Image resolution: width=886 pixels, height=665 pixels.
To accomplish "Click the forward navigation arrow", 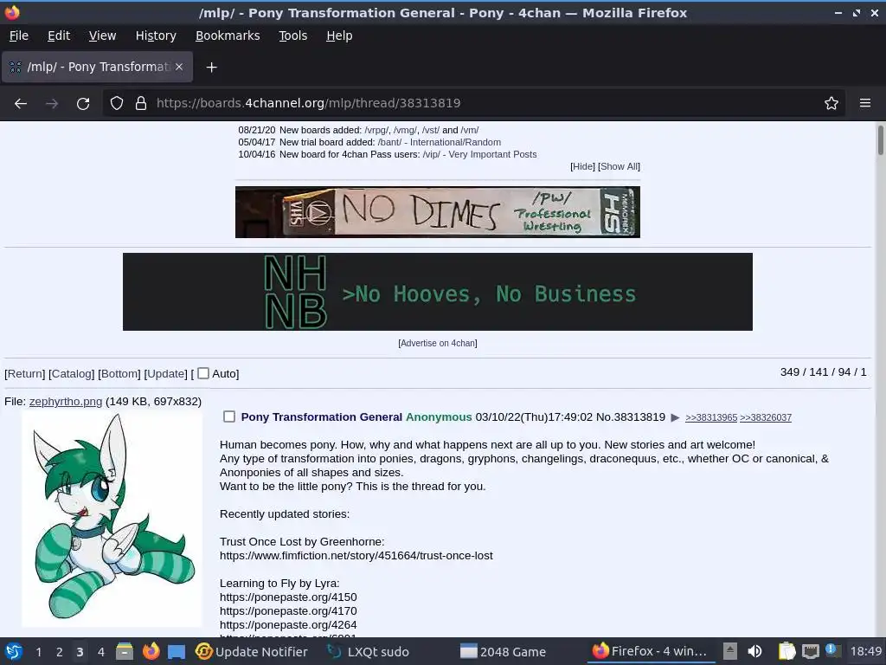I will point(52,104).
